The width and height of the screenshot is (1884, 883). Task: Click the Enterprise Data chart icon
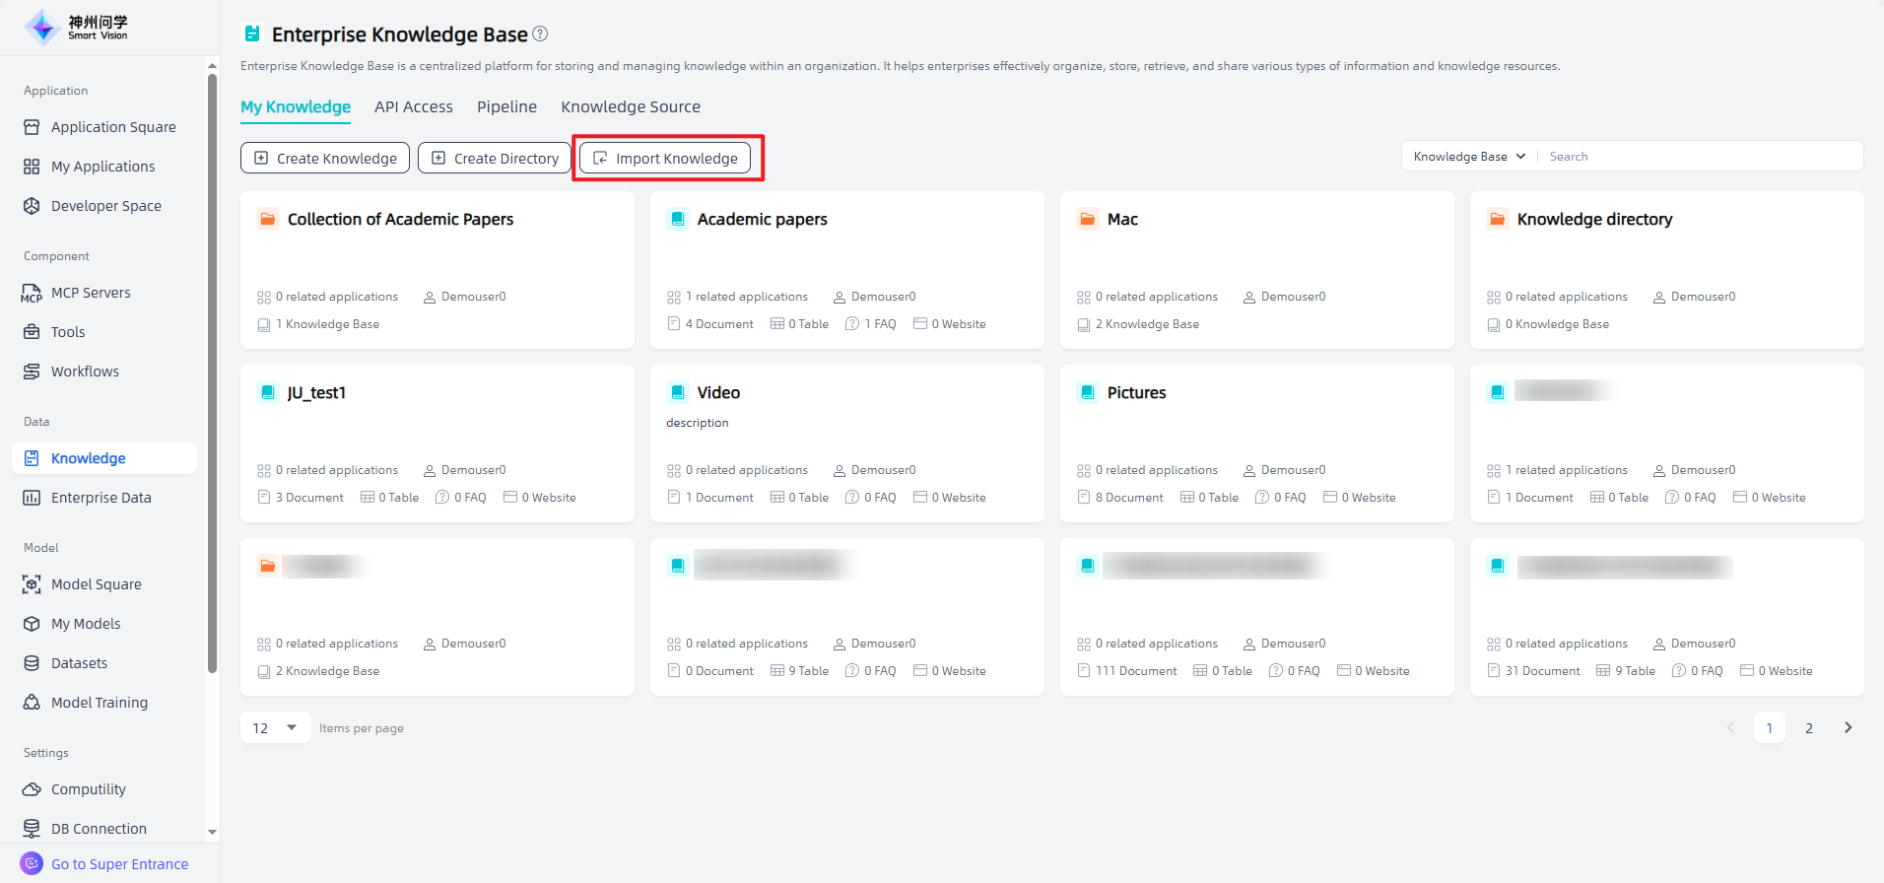click(32, 498)
